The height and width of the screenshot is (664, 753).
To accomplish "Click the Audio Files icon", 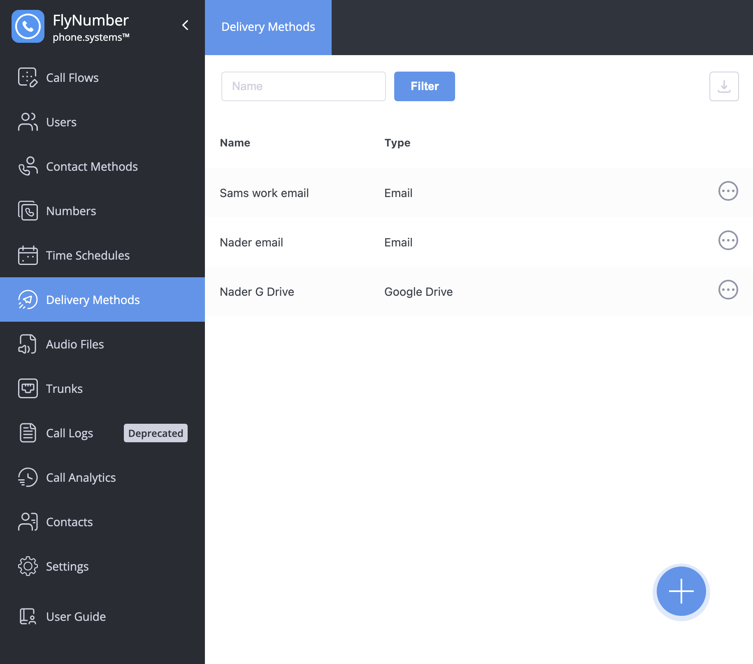I will click(x=28, y=344).
